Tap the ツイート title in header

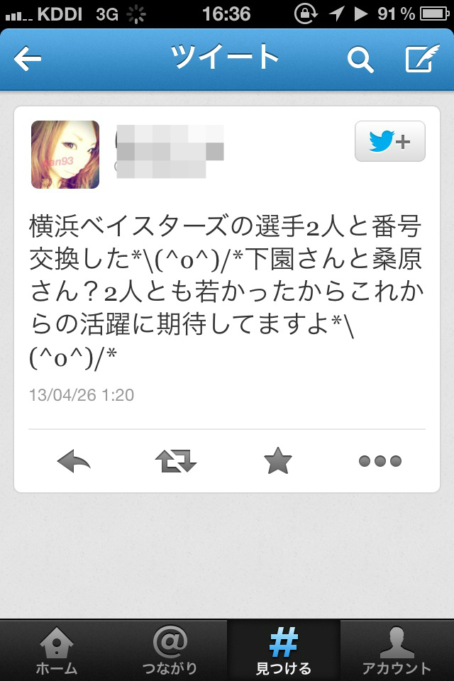225,57
